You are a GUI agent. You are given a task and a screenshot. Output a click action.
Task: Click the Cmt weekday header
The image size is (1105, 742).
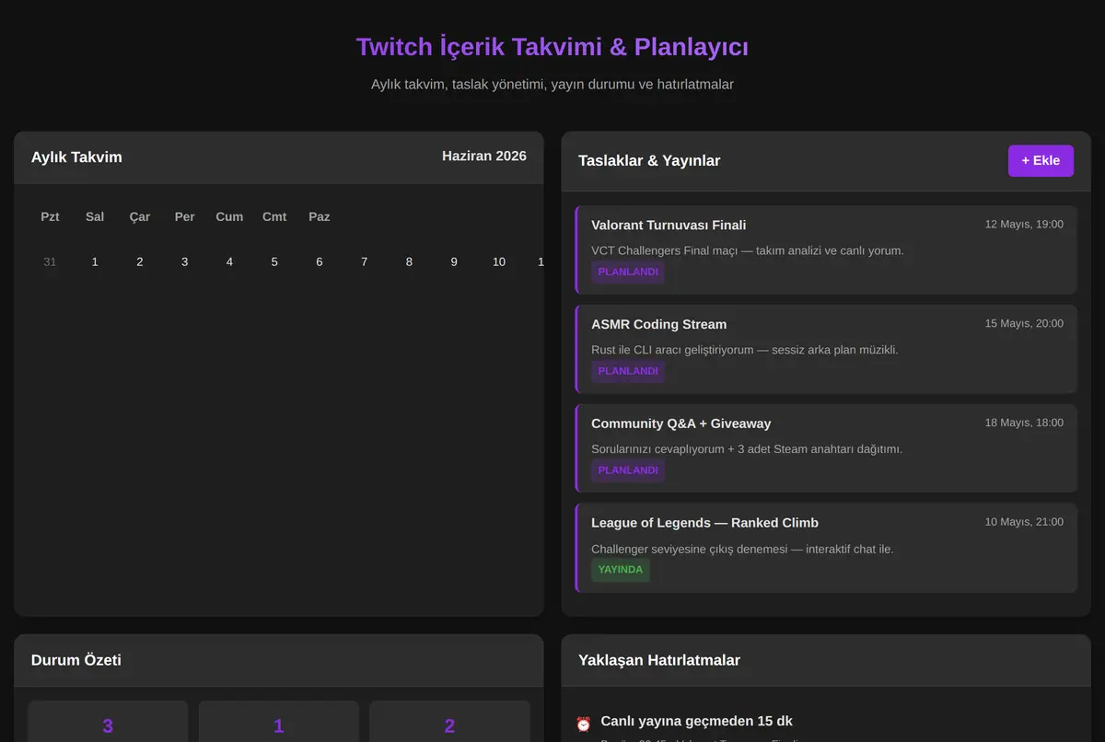(x=274, y=217)
